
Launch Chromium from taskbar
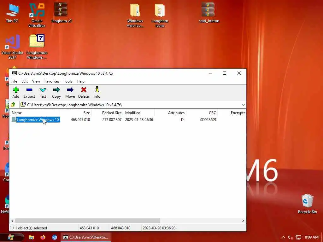[55, 237]
